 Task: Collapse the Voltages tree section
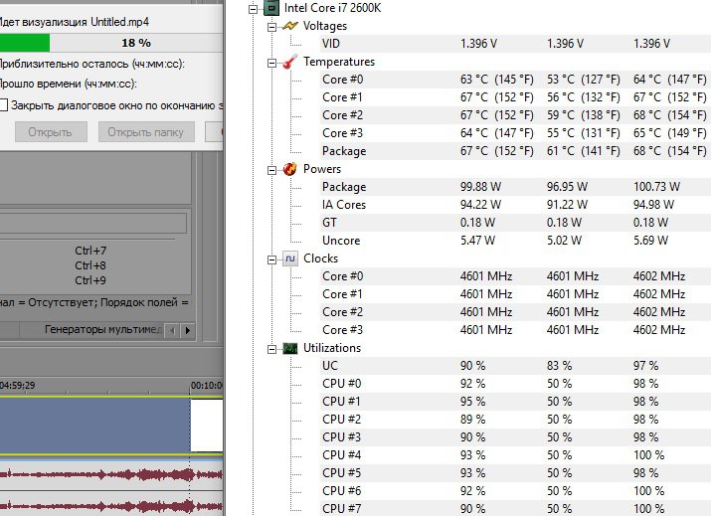tap(271, 27)
